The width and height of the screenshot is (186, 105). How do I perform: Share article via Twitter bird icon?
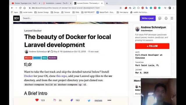tap(89, 101)
